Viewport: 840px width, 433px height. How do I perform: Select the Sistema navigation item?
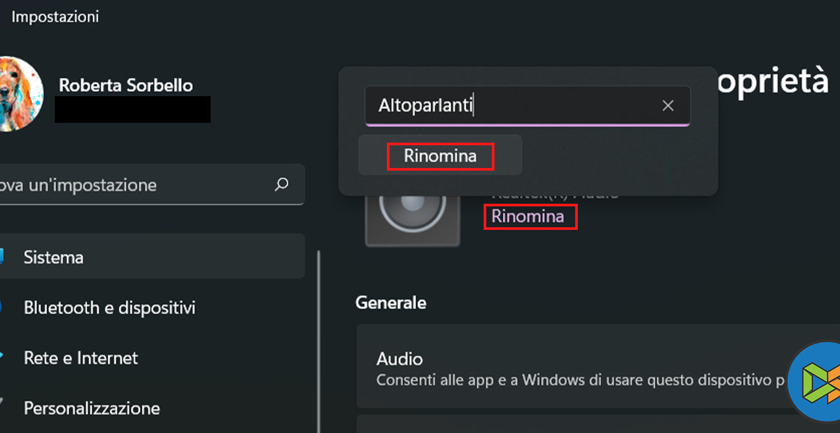tap(53, 257)
